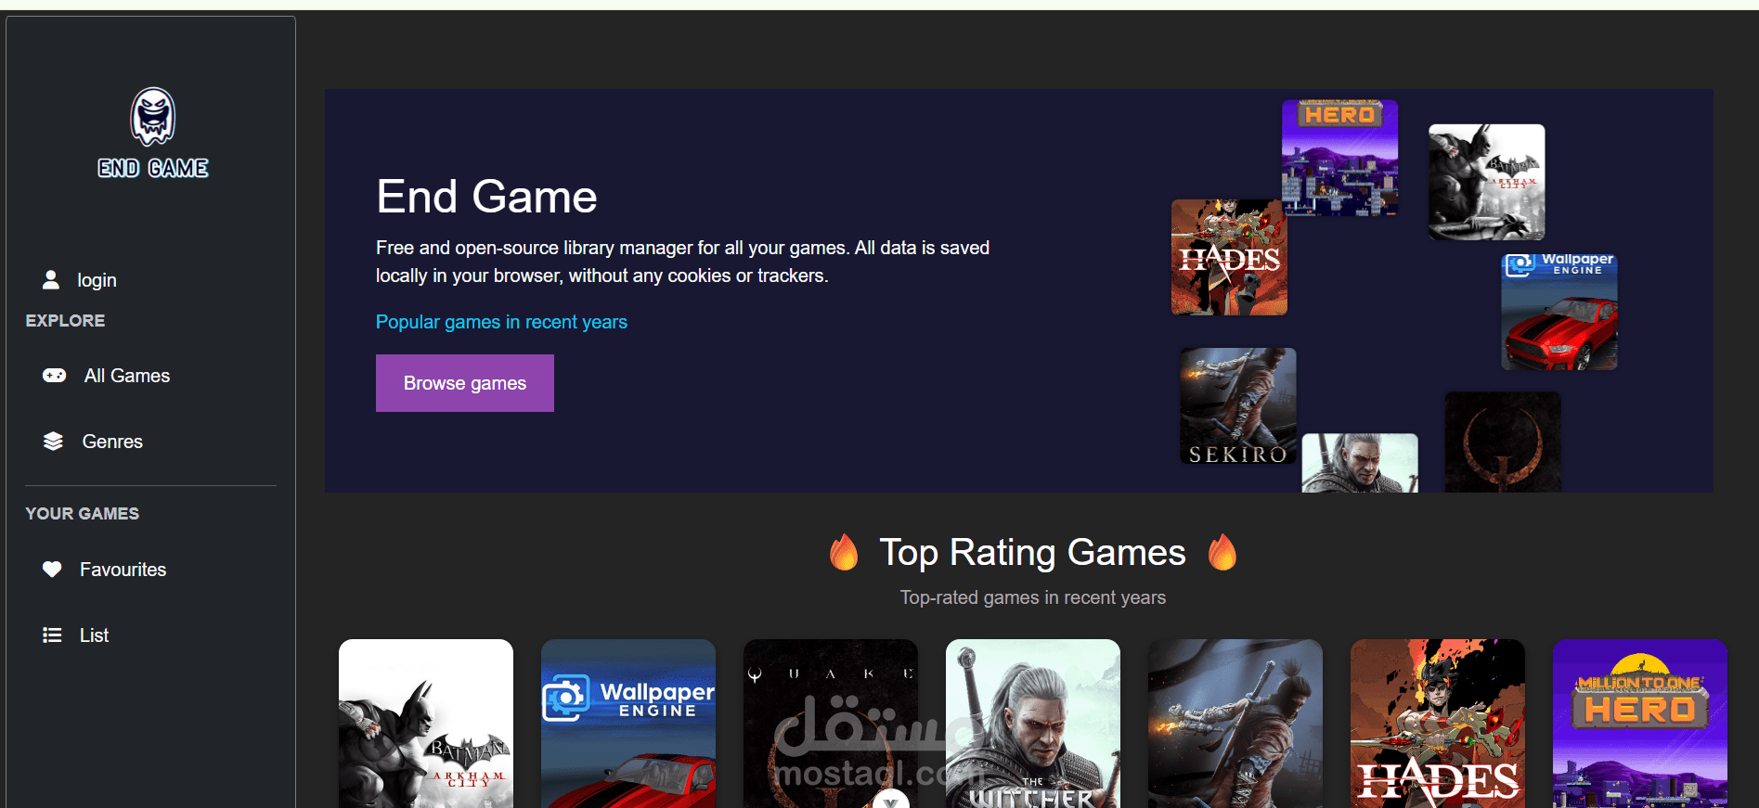
Task: Click the EXPLORE section label
Action: coord(65,320)
